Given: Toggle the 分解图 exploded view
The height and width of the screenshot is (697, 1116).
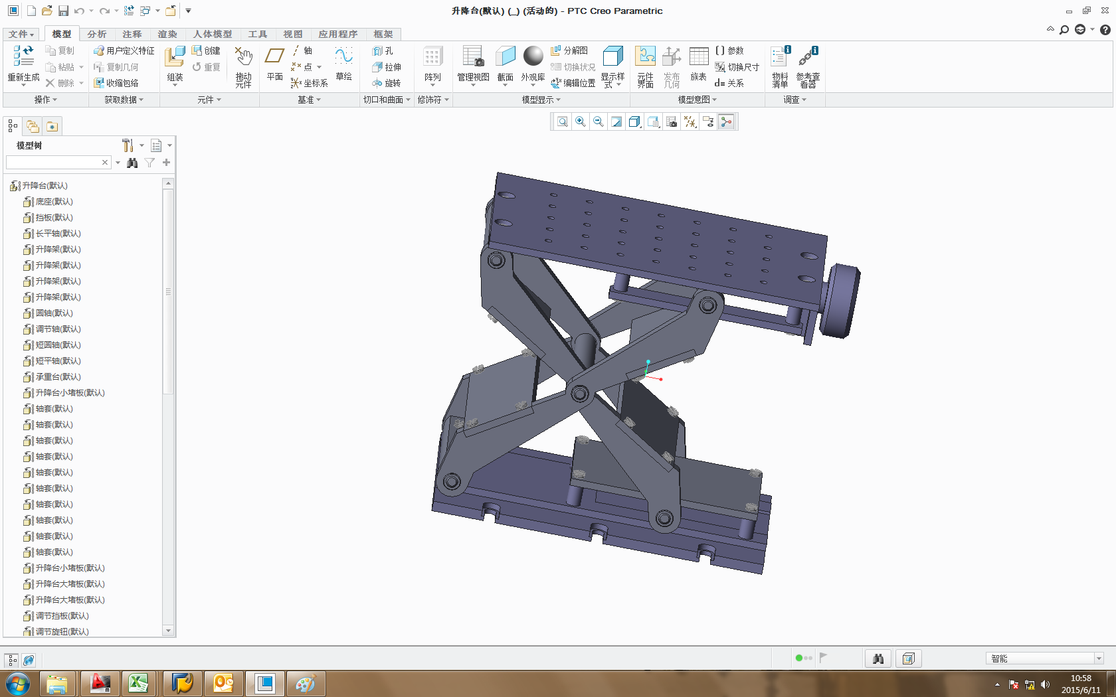Looking at the screenshot, I should click(569, 50).
